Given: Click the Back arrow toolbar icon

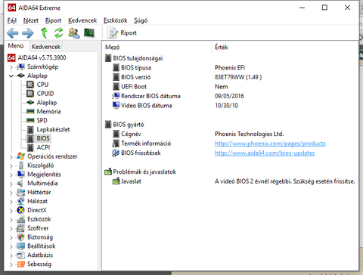Looking at the screenshot, I should click(13, 32).
